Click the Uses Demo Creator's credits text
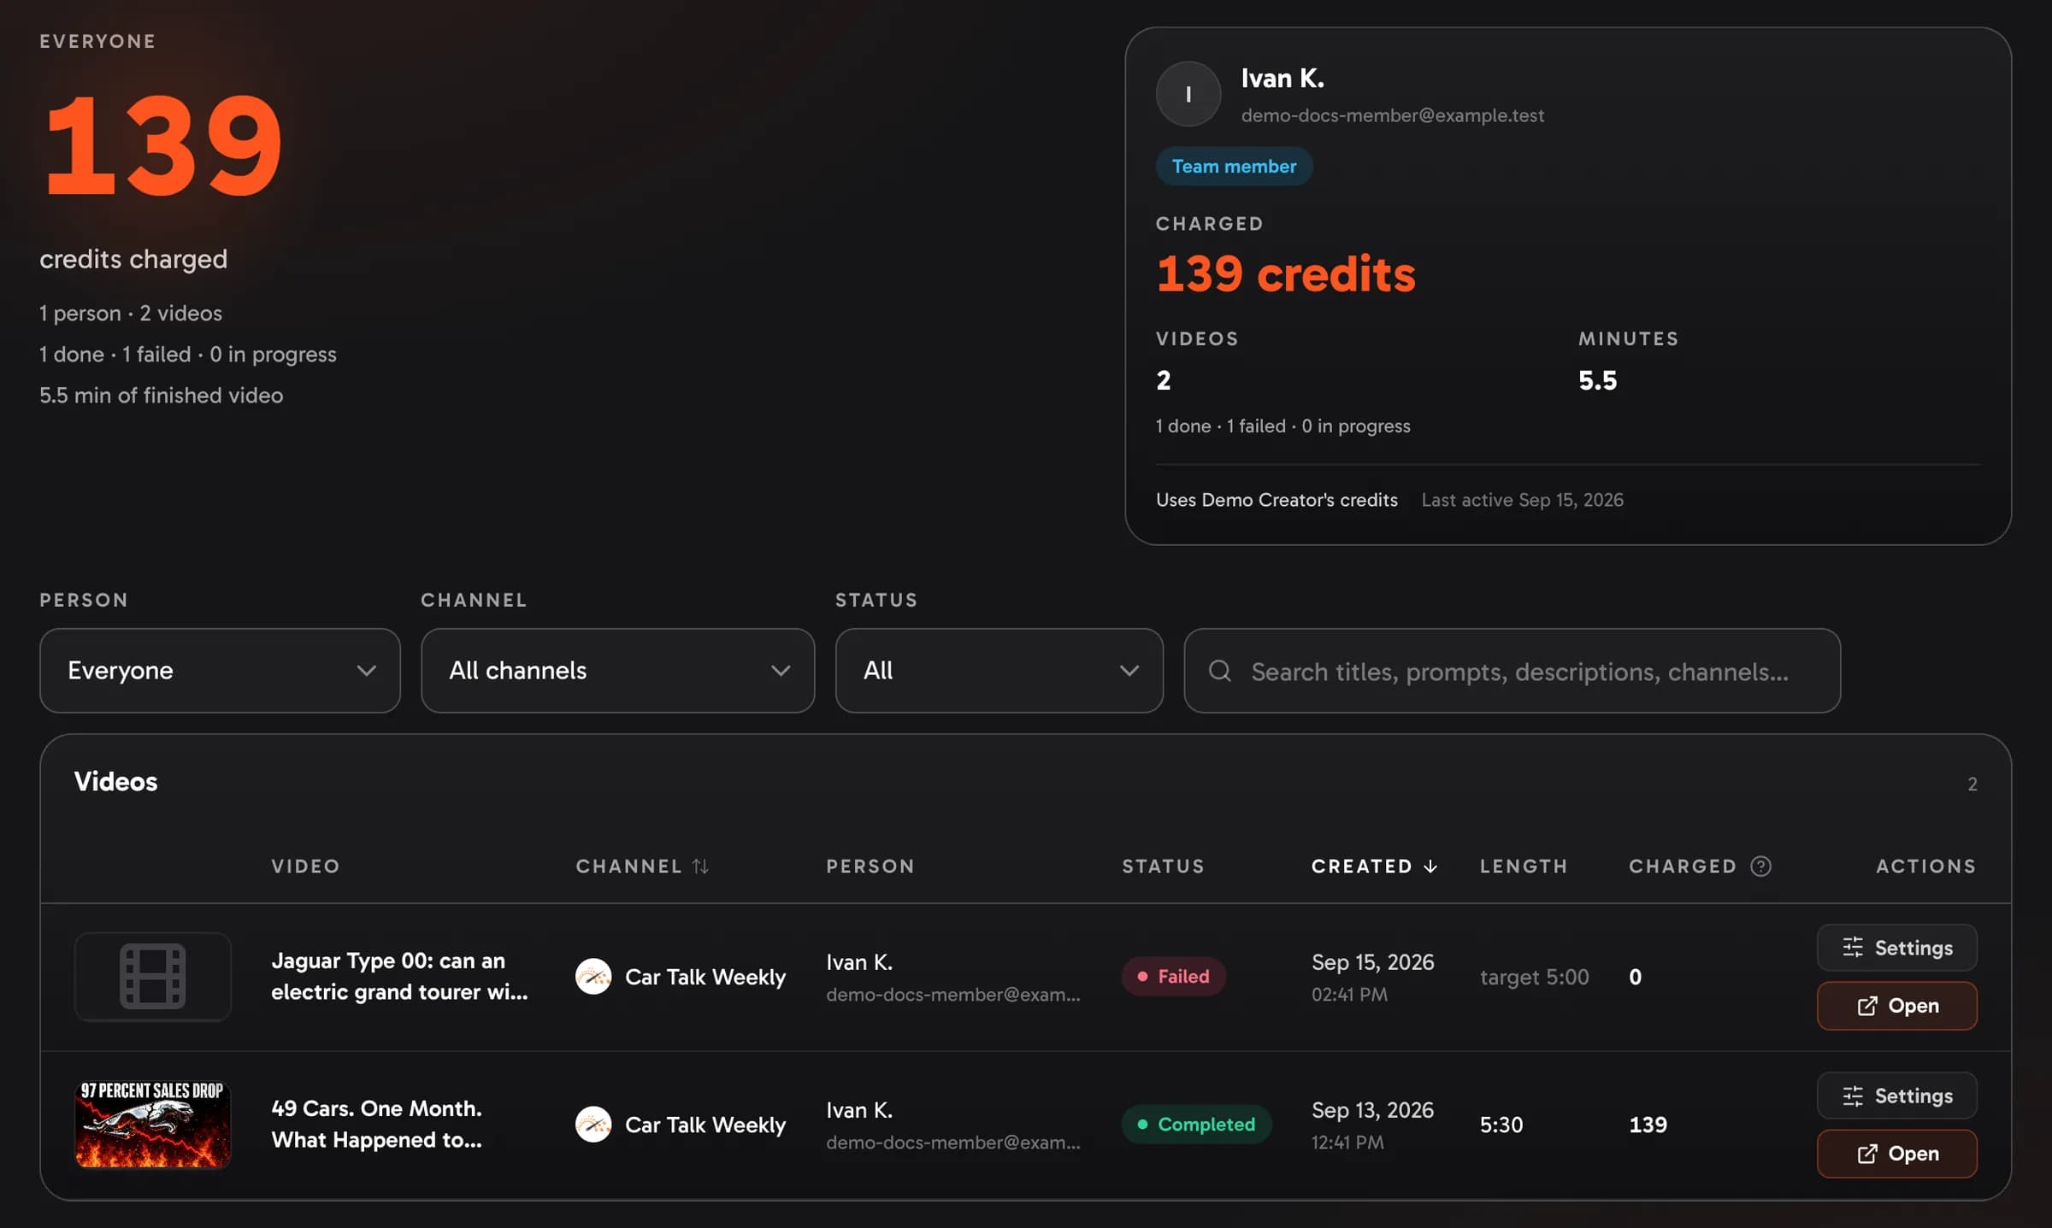The image size is (2052, 1228). (x=1277, y=500)
